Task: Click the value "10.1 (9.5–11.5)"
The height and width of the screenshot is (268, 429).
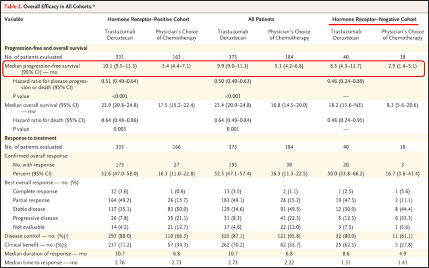Action: (120, 66)
